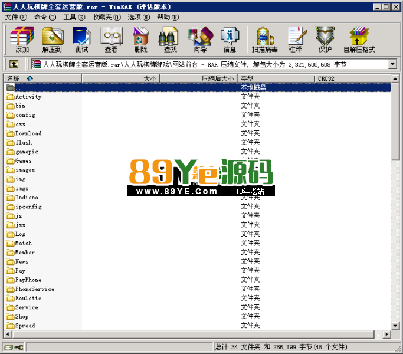Click the horizontal scrollbar left arrow
403x354 pixels.
(x=8, y=334)
